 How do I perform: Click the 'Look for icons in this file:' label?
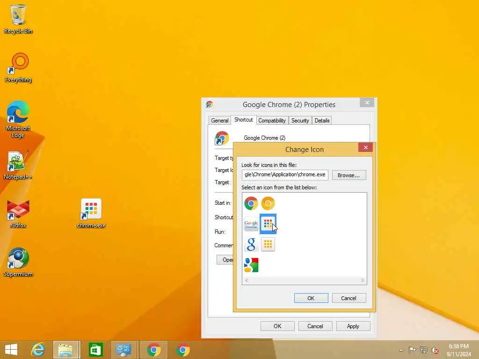[x=269, y=165]
